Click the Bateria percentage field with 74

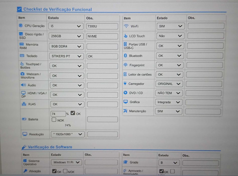(58, 114)
